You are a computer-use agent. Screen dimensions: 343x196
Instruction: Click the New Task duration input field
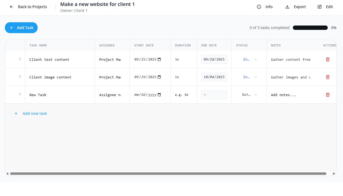pyautogui.click(x=183, y=95)
